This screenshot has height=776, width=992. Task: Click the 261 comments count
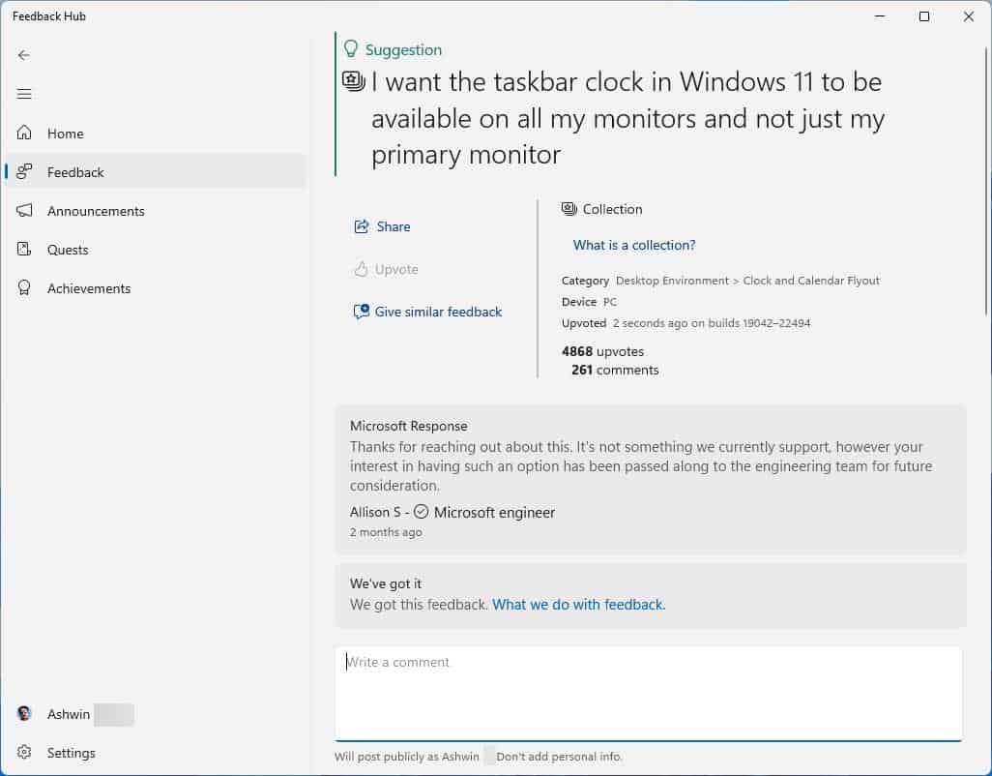coord(614,370)
